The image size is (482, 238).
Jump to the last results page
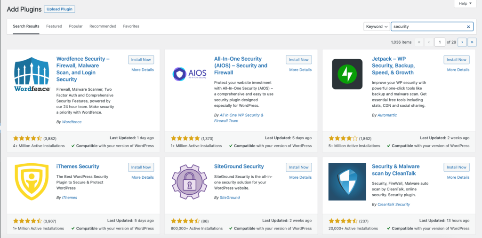pyautogui.click(x=472, y=42)
